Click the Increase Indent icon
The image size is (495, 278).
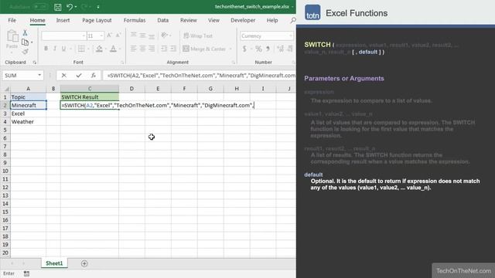pos(173,49)
